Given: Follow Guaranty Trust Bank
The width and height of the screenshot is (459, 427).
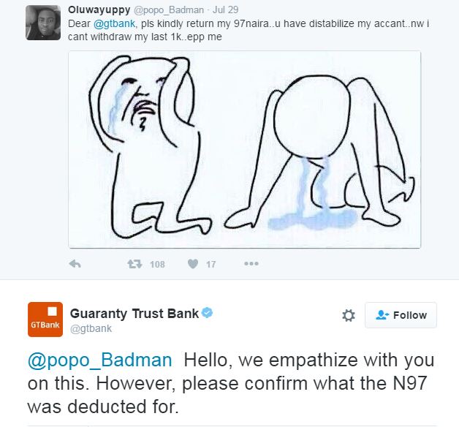Looking at the screenshot, I should (x=401, y=315).
